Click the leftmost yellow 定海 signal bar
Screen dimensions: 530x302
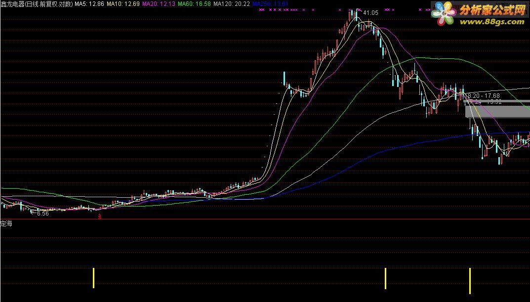pos(94,278)
